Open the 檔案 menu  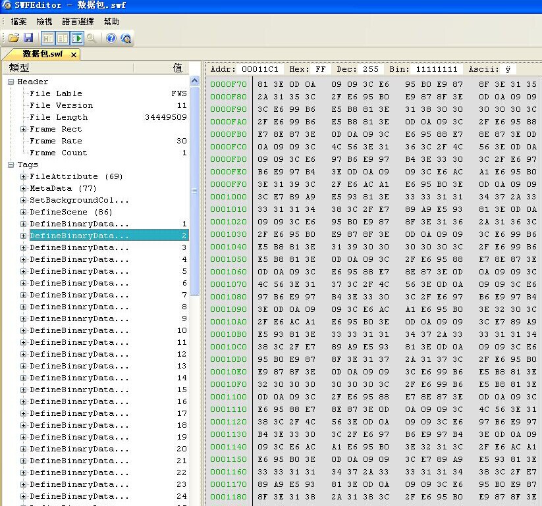[18, 22]
